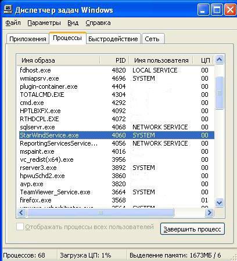Click the vertical scrollbar up arrow
The image size is (237, 261).
point(219,60)
